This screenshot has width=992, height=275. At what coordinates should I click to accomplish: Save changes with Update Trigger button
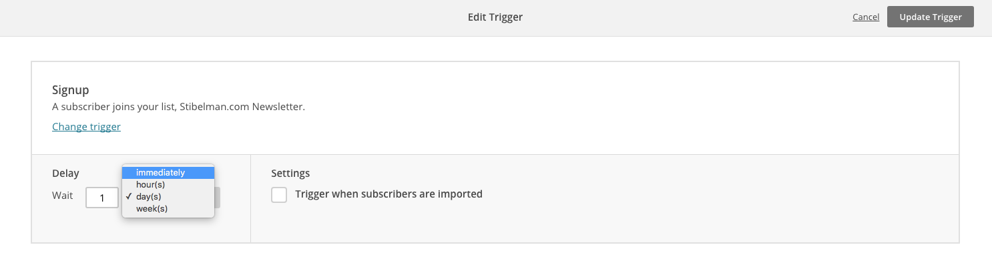931,17
